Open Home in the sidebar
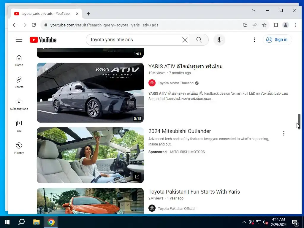This screenshot has width=304, height=228. click(x=19, y=61)
